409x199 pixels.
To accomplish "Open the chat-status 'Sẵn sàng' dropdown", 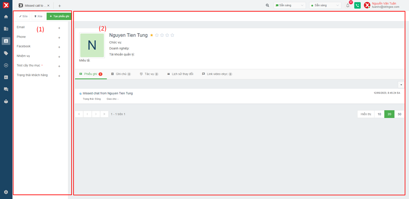I will coord(289,5).
